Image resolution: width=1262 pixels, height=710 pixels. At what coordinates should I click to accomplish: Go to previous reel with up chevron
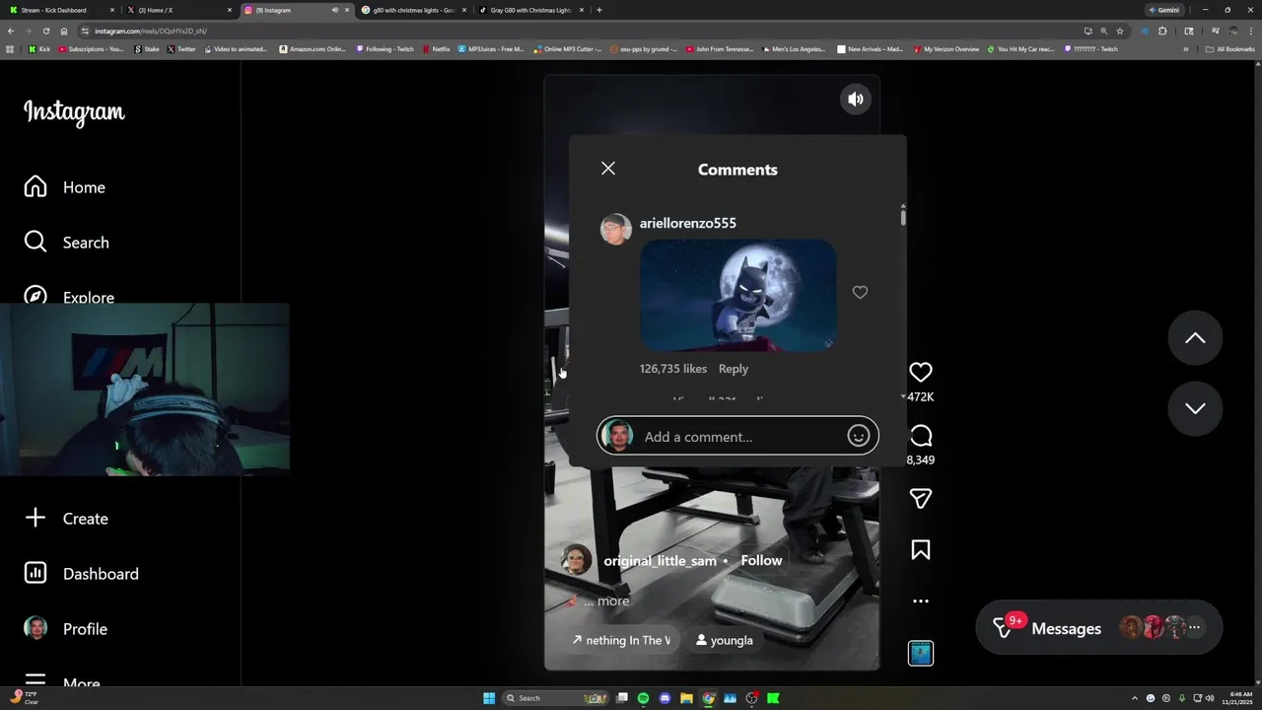click(1195, 338)
